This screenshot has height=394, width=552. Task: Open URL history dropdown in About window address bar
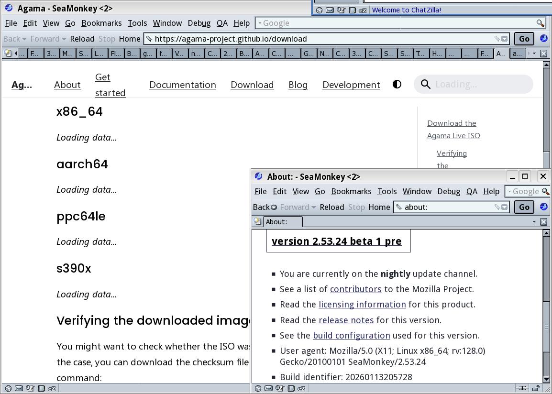tap(504, 207)
